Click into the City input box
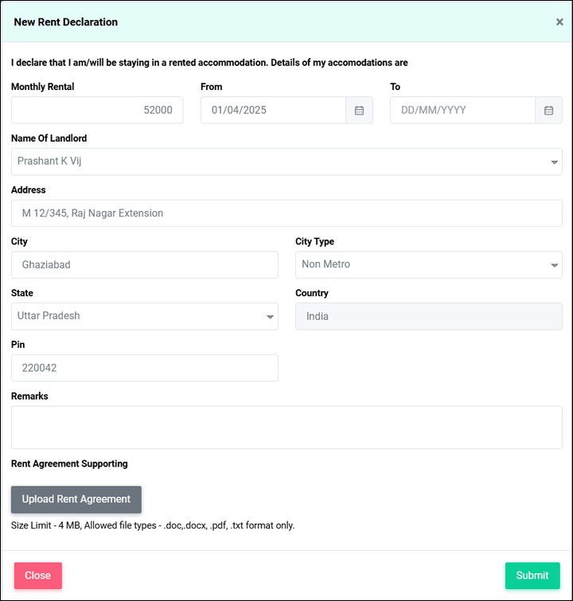Image resolution: width=573 pixels, height=601 pixels. click(144, 265)
